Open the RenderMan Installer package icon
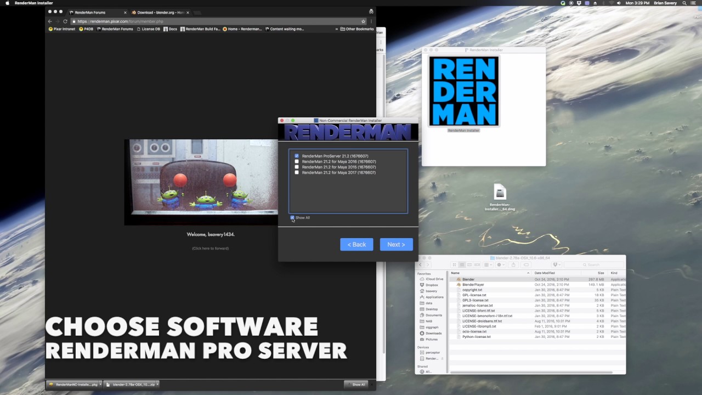Image resolution: width=702 pixels, height=395 pixels. (x=464, y=92)
